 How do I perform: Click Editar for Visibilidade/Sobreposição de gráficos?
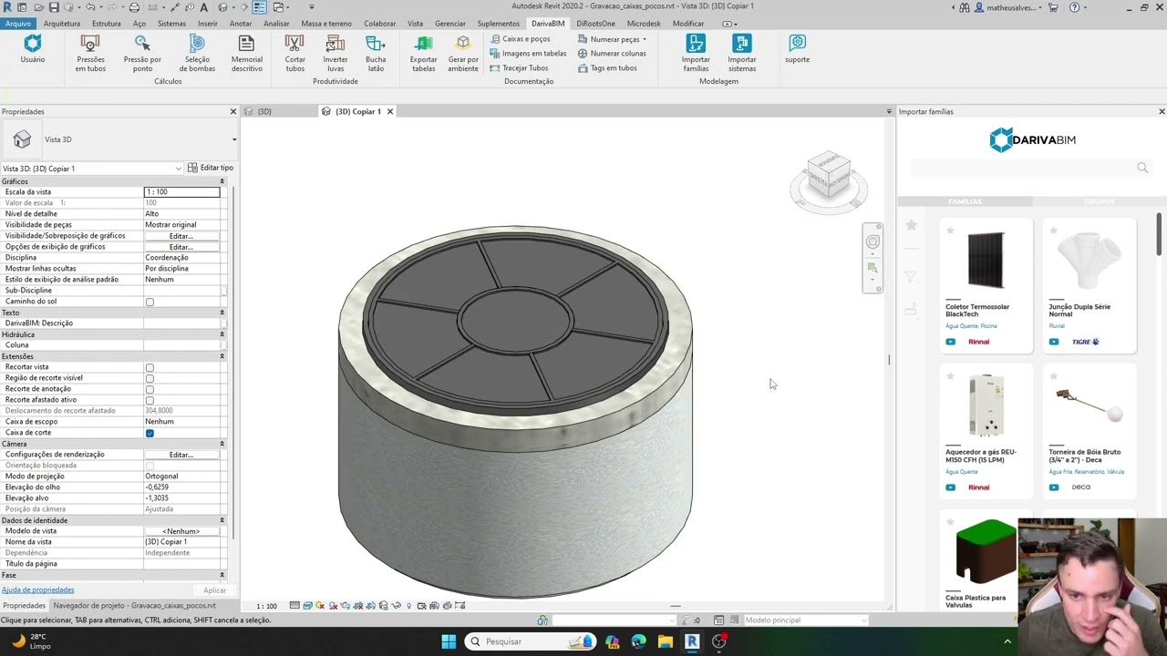(181, 236)
